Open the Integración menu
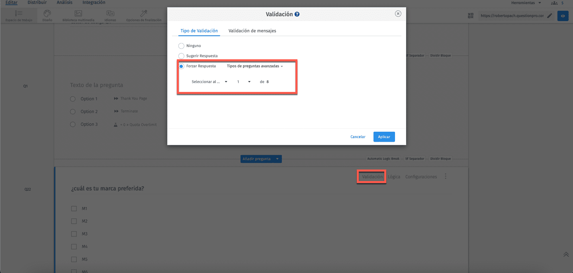The height and width of the screenshot is (273, 573). (94, 2)
